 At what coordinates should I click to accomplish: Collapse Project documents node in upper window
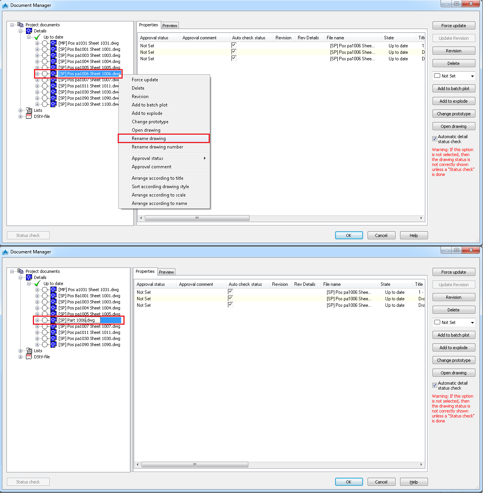coord(12,25)
